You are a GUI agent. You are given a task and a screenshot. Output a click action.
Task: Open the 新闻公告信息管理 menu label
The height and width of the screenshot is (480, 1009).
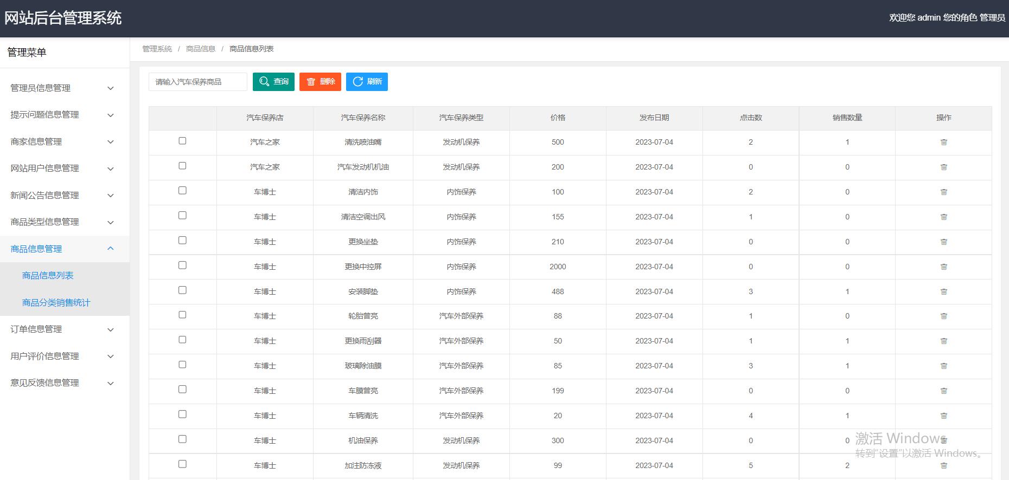45,196
